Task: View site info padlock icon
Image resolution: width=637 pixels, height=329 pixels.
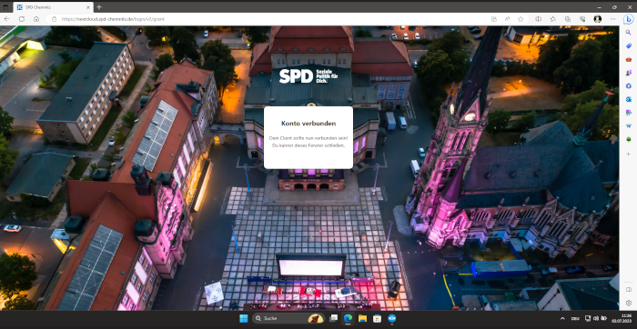Action: coord(54,19)
